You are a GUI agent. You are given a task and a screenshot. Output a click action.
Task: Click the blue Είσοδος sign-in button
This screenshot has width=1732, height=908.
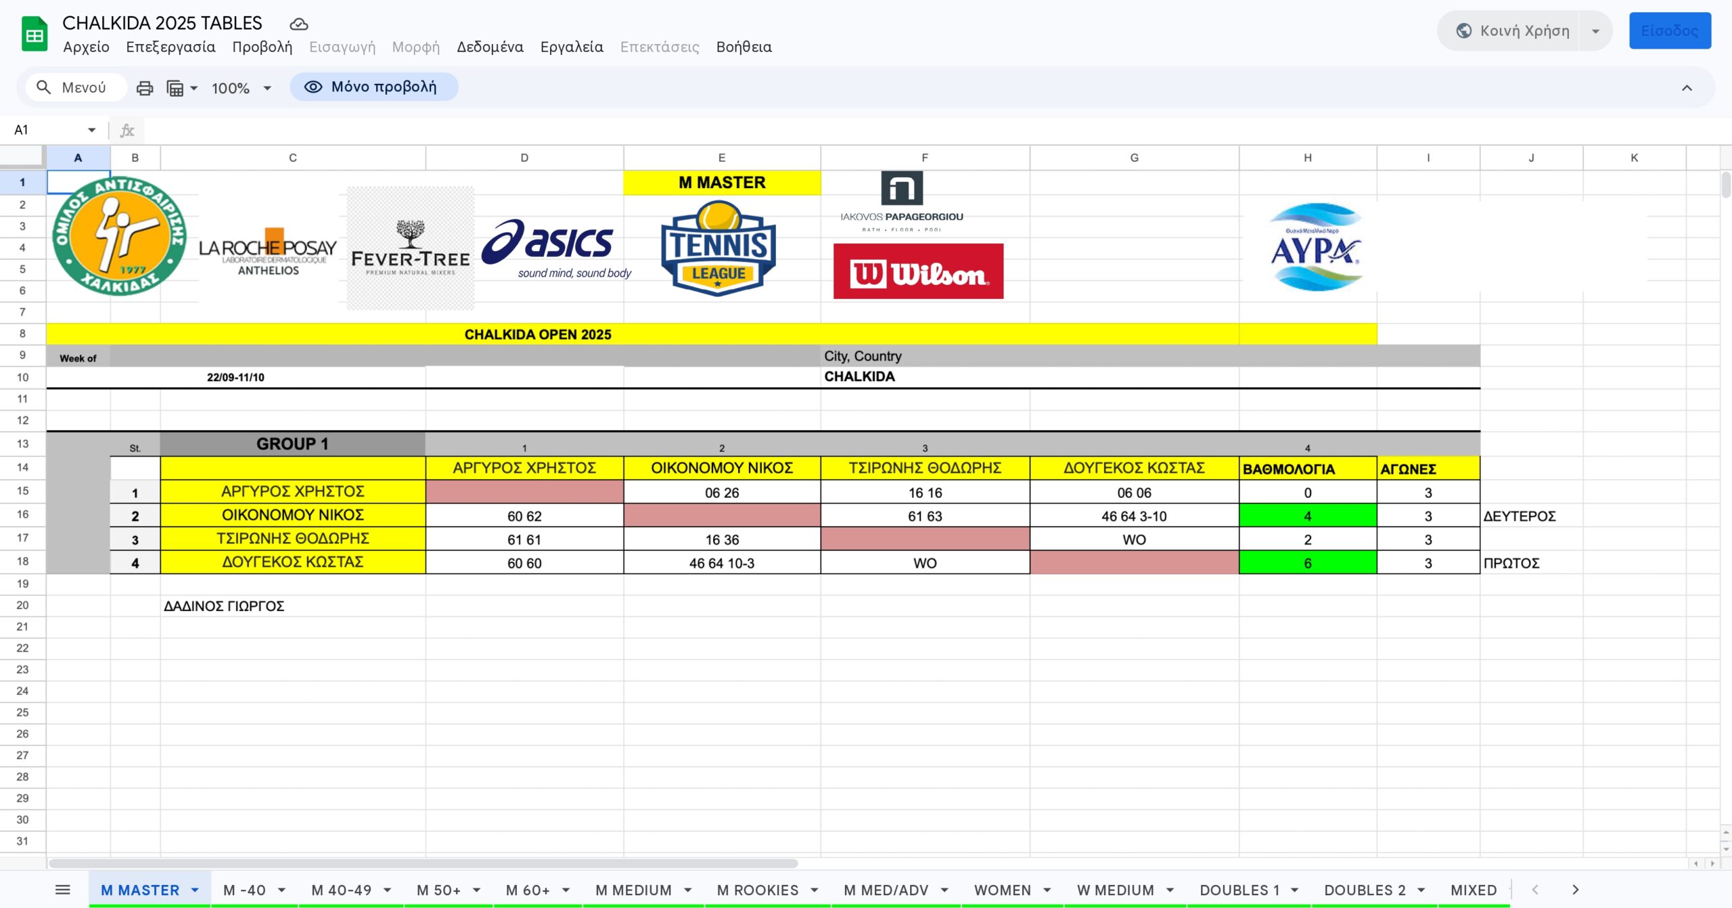coord(1669,31)
